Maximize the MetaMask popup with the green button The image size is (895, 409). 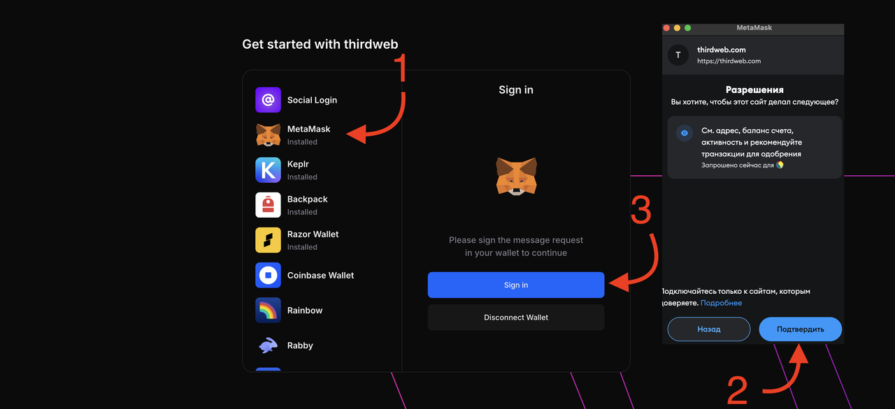pyautogui.click(x=687, y=28)
